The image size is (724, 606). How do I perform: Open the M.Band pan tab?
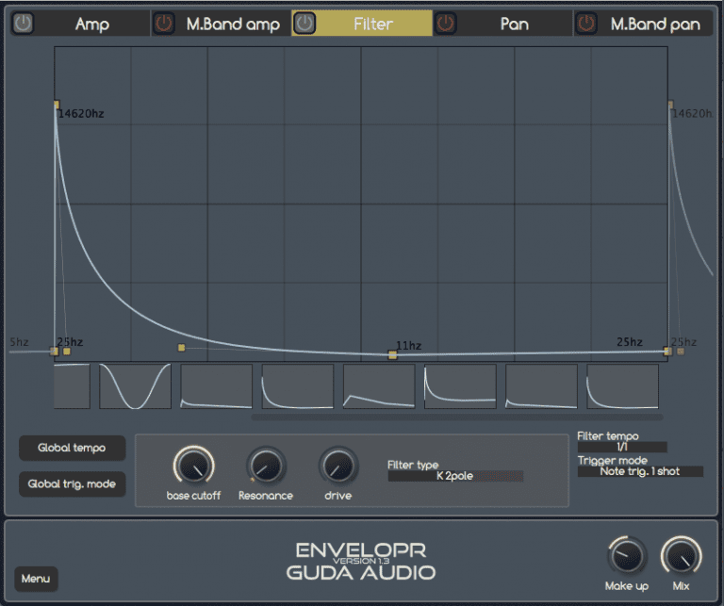pos(655,24)
